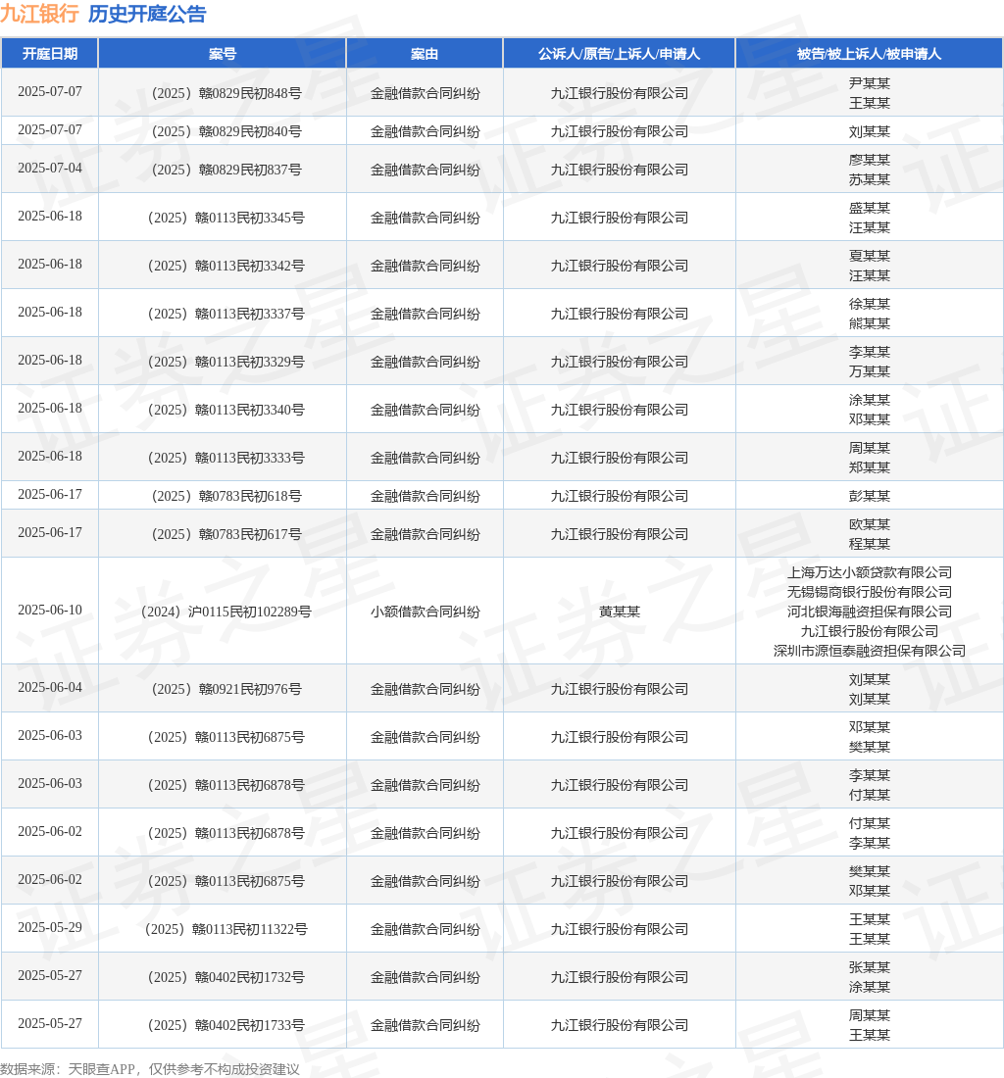Click the 九江银行 title text

[39, 14]
